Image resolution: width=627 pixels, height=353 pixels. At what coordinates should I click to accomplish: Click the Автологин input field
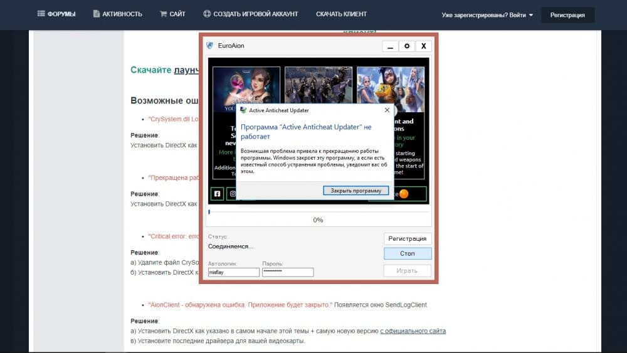[233, 273]
